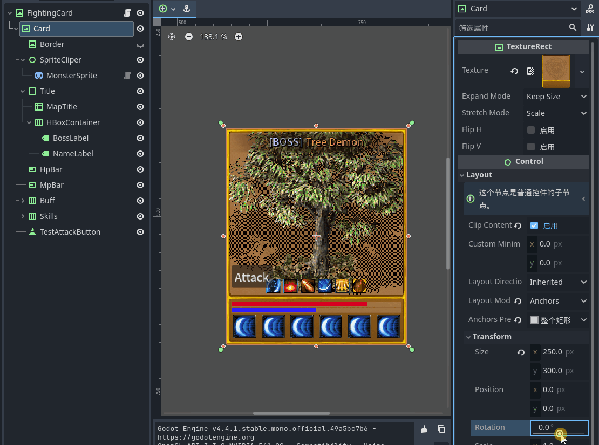Open the MonsterSprite script icon

click(127, 76)
